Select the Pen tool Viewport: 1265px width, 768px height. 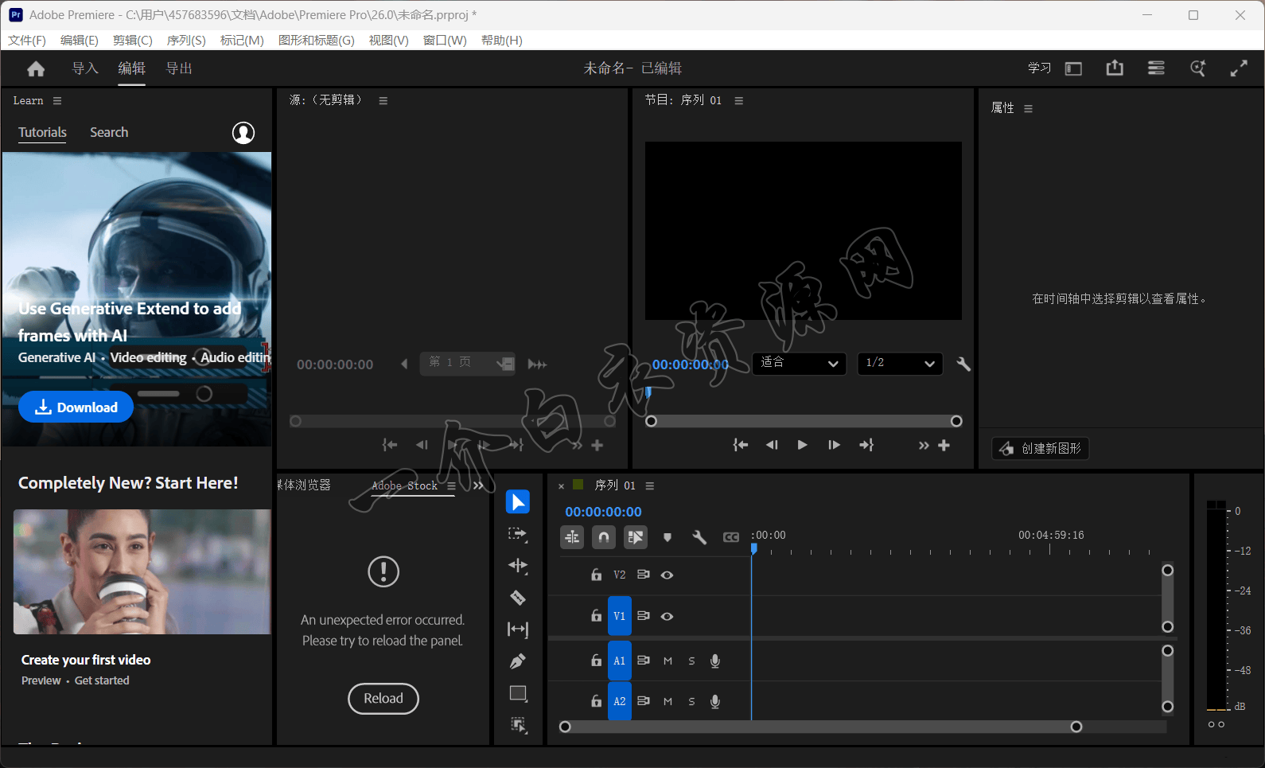coord(518,661)
